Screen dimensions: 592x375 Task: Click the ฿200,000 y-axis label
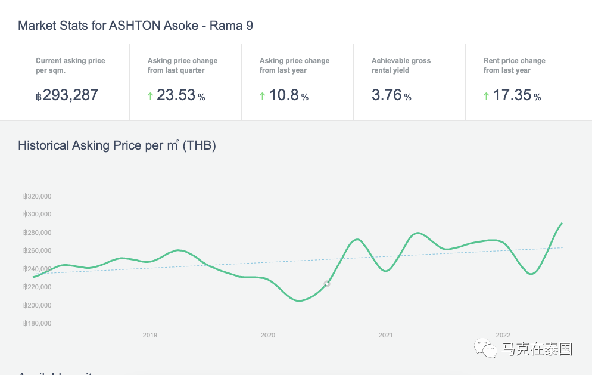pos(38,305)
